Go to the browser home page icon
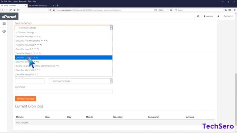This screenshot has width=237, height=133. [14, 10]
